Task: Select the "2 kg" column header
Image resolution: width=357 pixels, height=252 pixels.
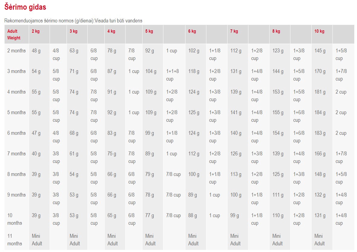Action: 36,31
